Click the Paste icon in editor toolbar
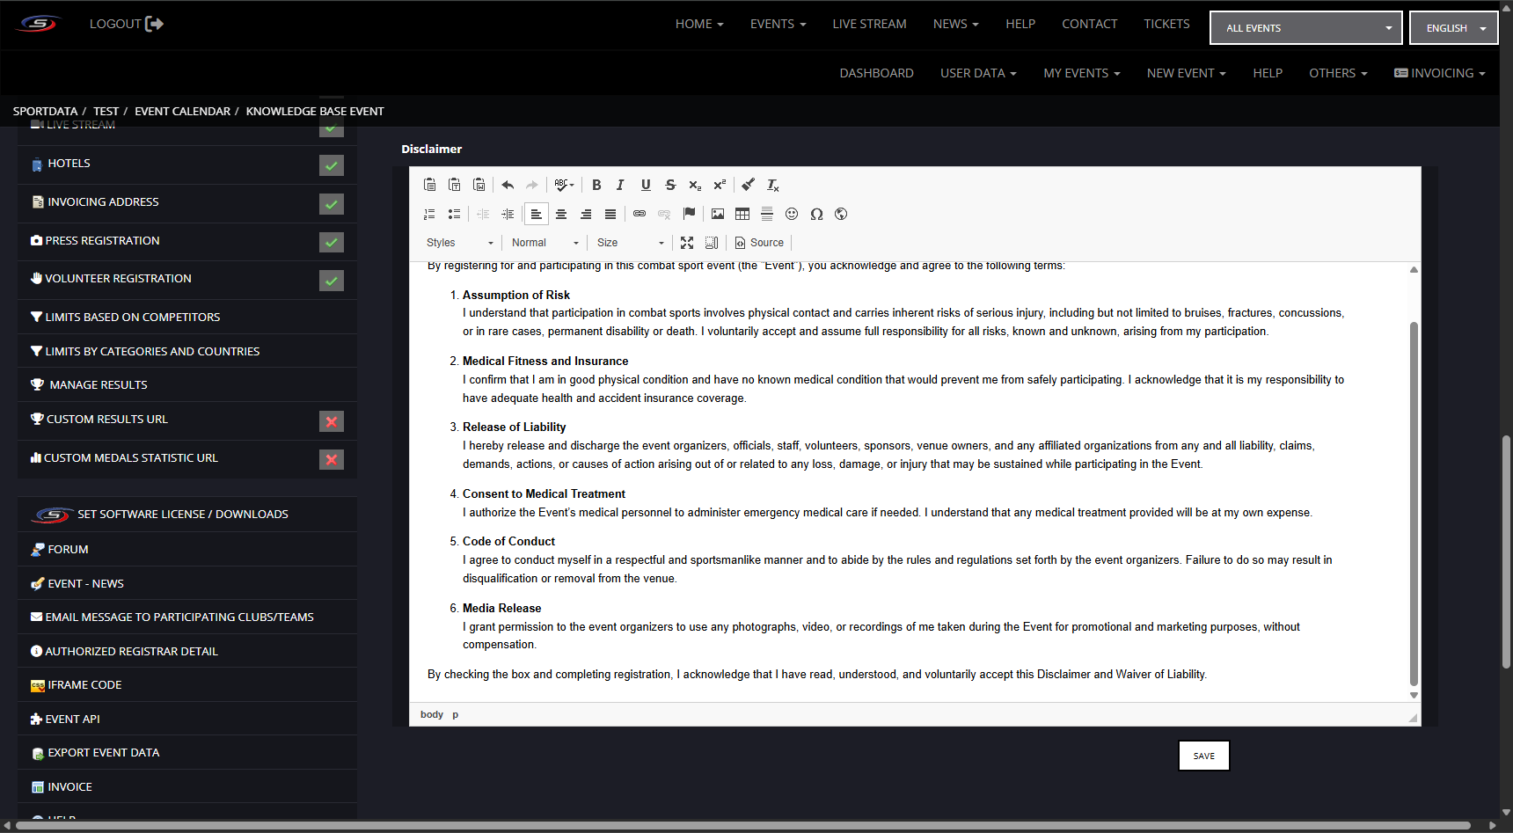 tap(429, 185)
